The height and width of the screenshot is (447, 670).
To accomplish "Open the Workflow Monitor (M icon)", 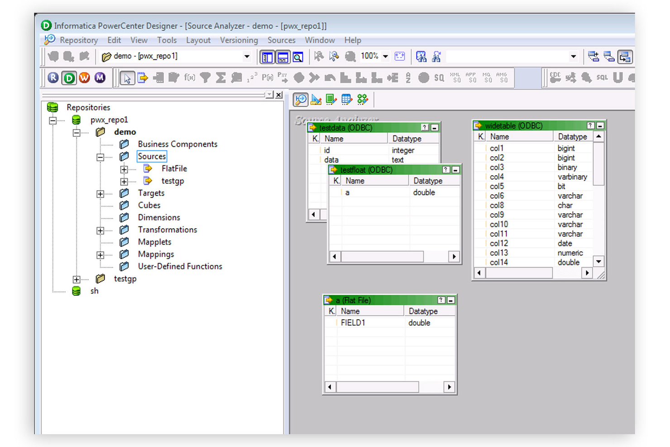I will coord(100,78).
